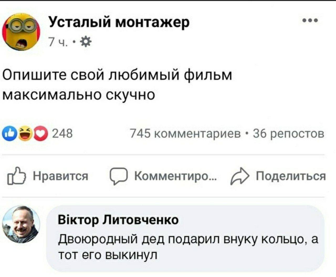Viewport: 336px width, 277px height.
Task: Click the profile photo of commenter Віктор Литовченко
Action: [x=21, y=224]
